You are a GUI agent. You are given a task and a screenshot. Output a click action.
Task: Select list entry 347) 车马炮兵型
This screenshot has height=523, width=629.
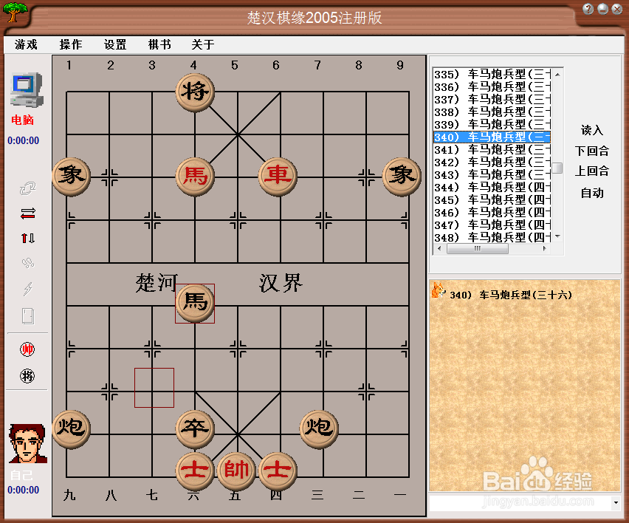point(492,225)
